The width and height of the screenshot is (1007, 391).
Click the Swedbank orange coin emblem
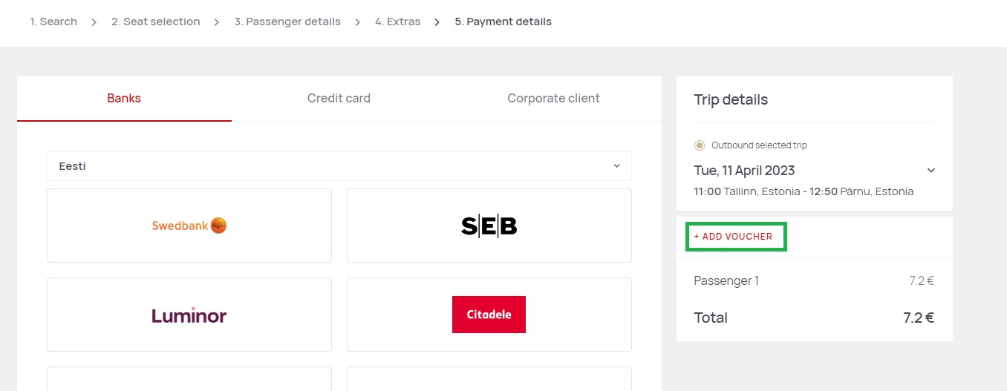[218, 226]
